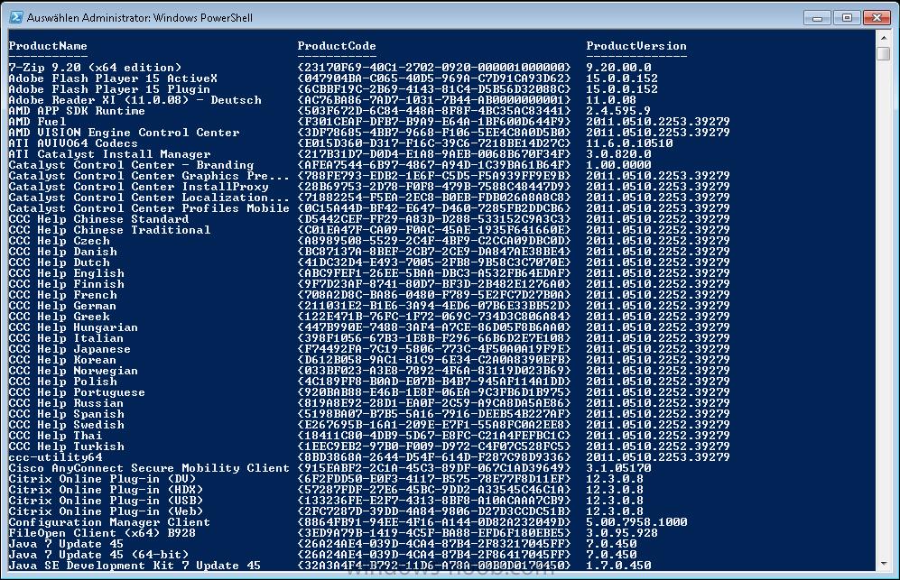Click 'CCC Help Chinese Standard' name
This screenshot has height=580, width=900.
(x=98, y=219)
